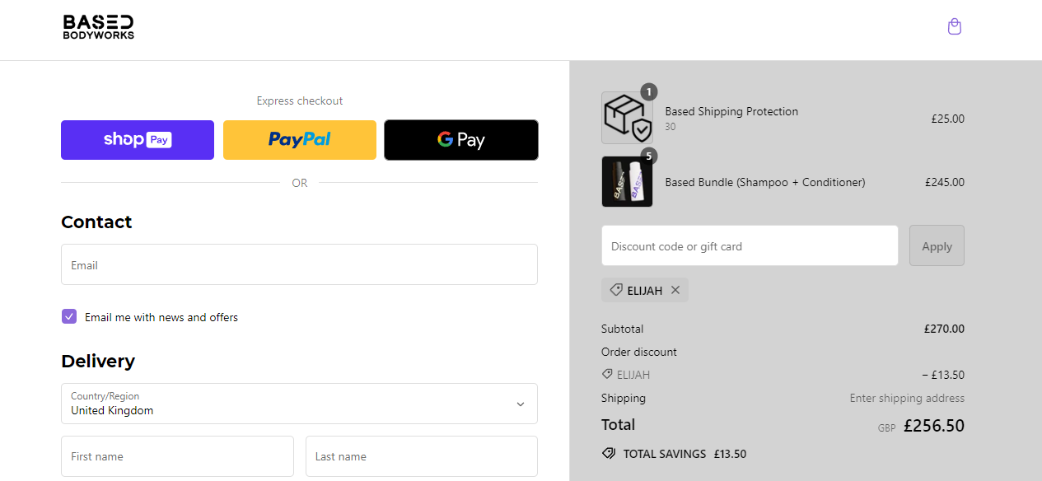1042x481 pixels.
Task: Open the Country/Region dropdown
Action: (299, 404)
